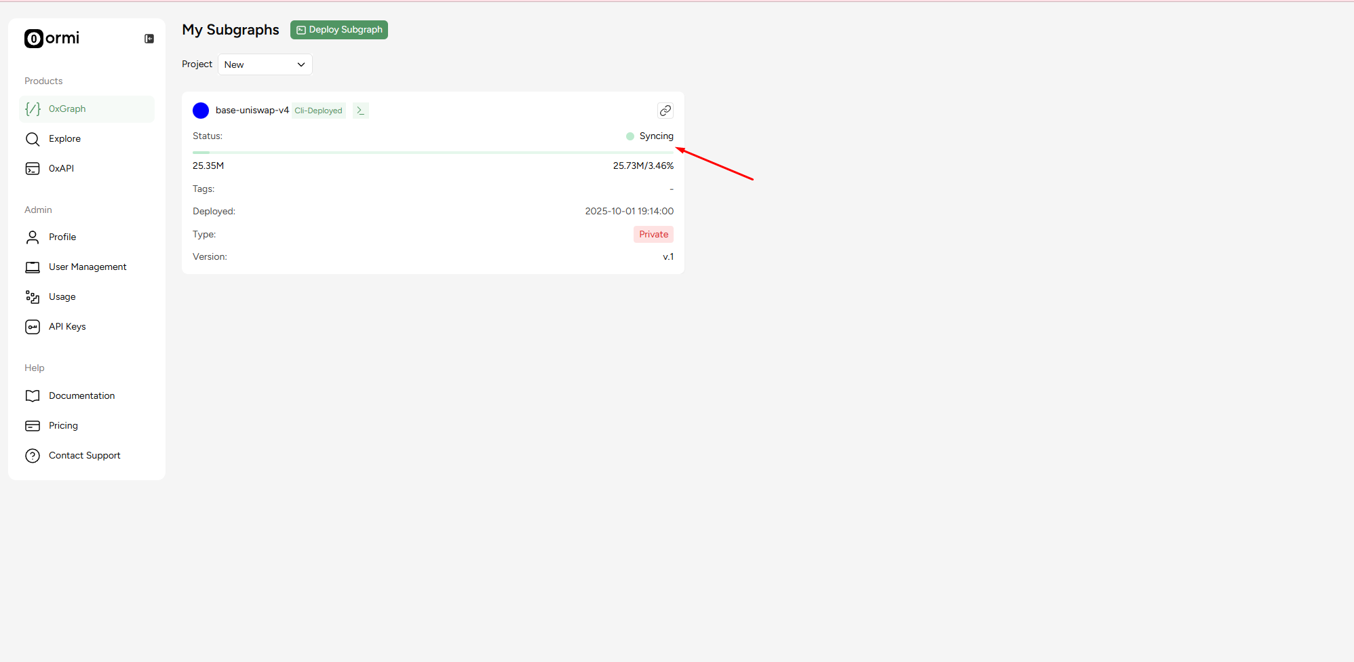Click the 25.35M block value
The height and width of the screenshot is (662, 1354).
tap(208, 166)
